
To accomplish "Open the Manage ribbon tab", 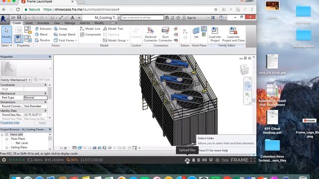I will point(70,23).
